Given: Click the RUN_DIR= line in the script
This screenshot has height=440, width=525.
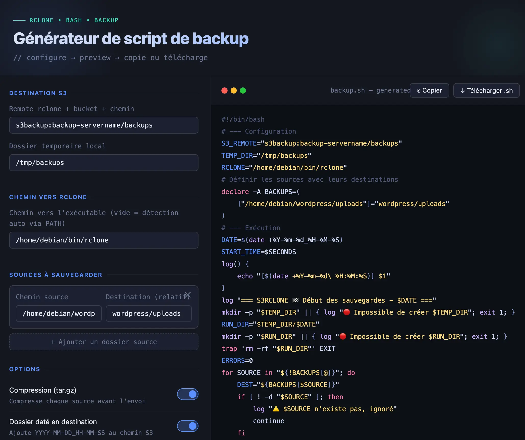Looking at the screenshot, I should [x=270, y=324].
